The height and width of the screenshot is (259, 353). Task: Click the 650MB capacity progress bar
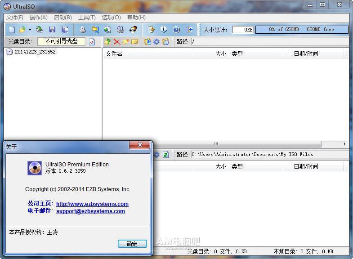pyautogui.click(x=302, y=30)
